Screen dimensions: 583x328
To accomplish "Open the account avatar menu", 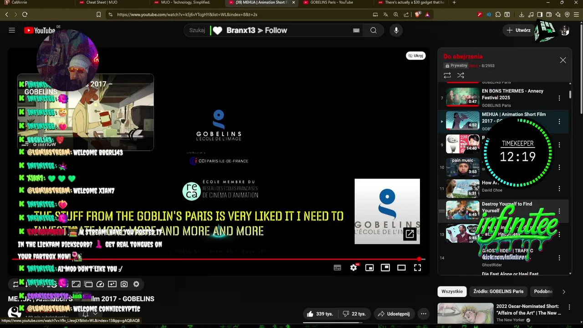I will [x=565, y=31].
